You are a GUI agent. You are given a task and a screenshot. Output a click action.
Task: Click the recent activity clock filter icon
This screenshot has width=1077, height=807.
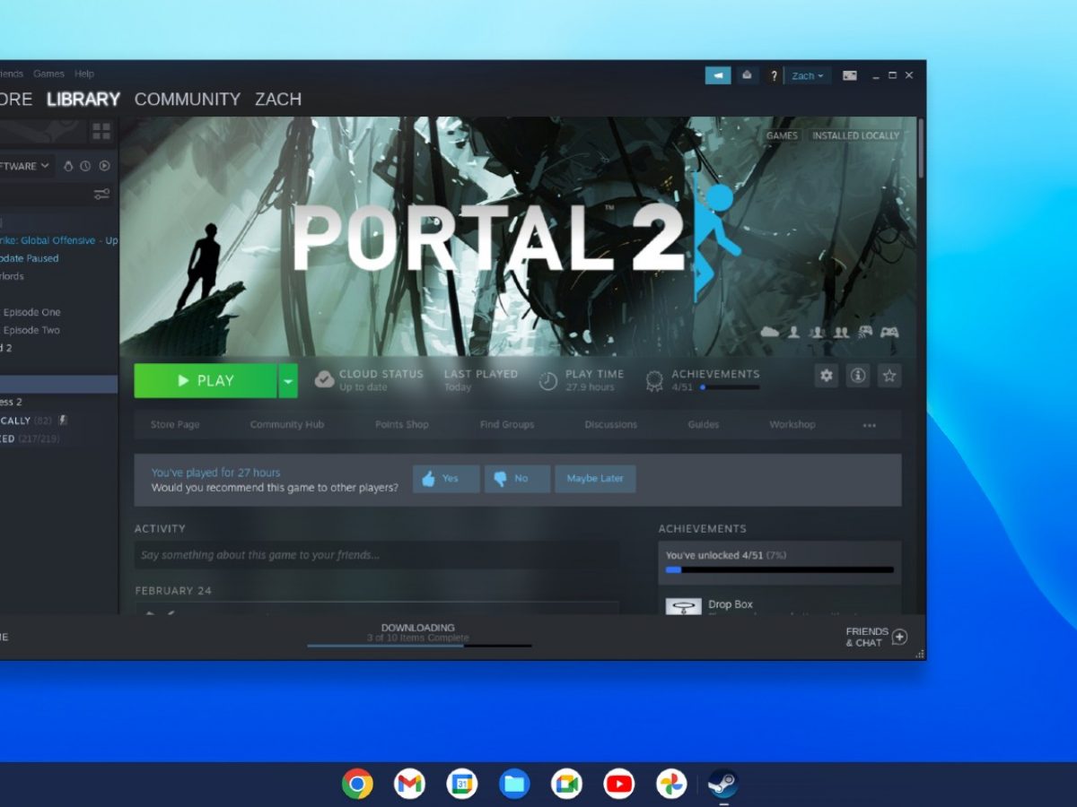coord(85,166)
